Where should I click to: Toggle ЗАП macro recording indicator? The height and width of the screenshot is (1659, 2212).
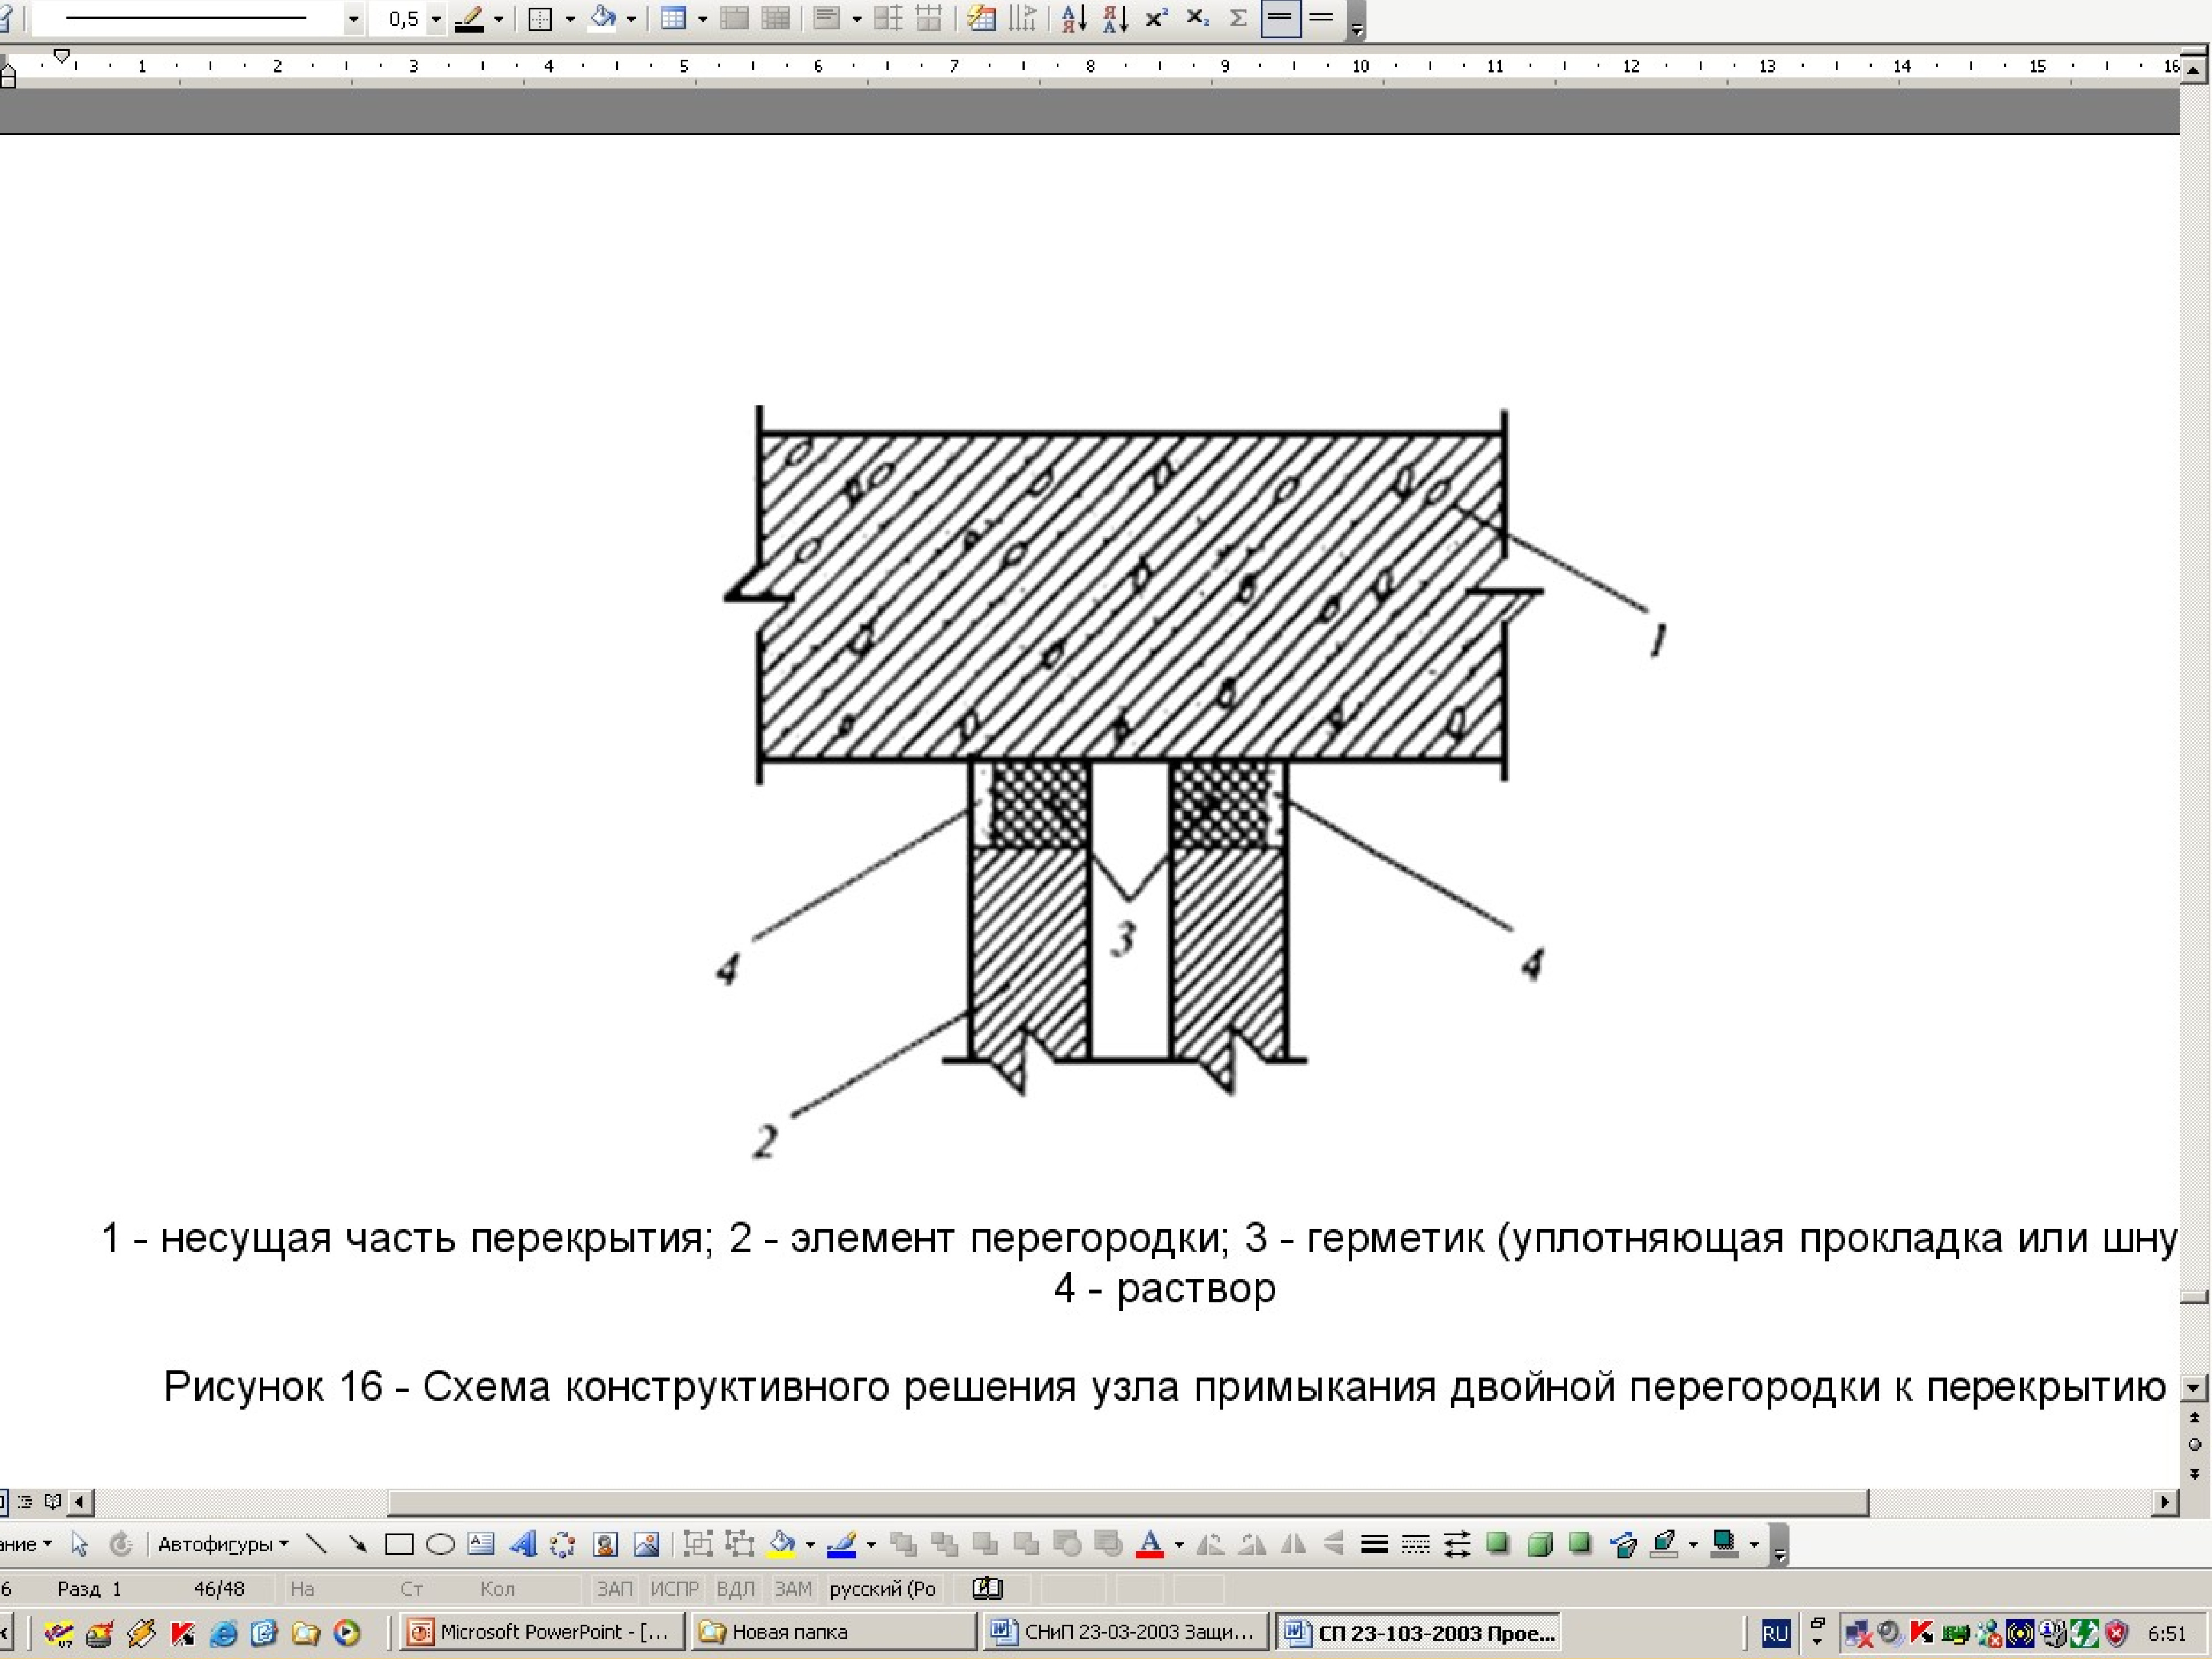click(x=614, y=1589)
